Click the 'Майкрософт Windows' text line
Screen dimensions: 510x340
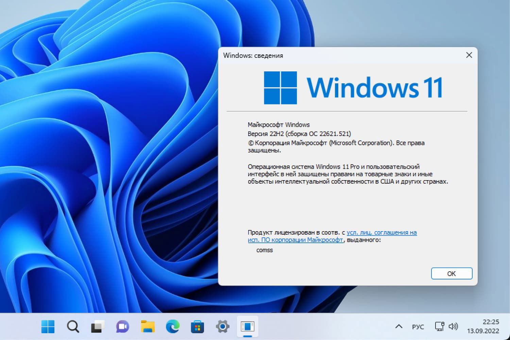pos(279,125)
